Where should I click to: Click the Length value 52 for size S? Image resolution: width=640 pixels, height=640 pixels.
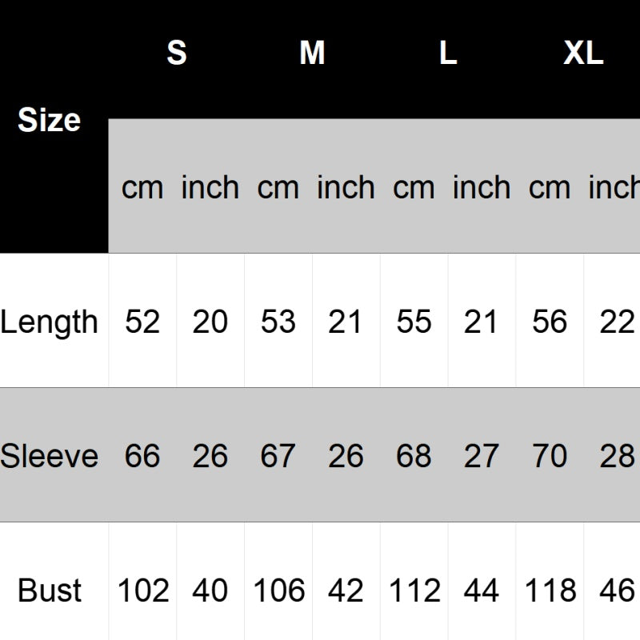[142, 322]
